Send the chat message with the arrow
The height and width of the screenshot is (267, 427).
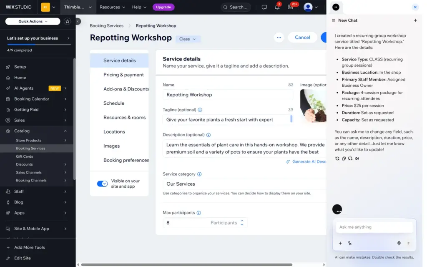tap(408, 243)
